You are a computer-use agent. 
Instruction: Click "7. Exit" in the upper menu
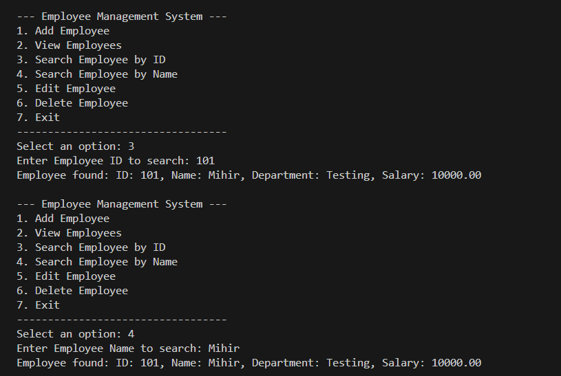tap(38, 118)
